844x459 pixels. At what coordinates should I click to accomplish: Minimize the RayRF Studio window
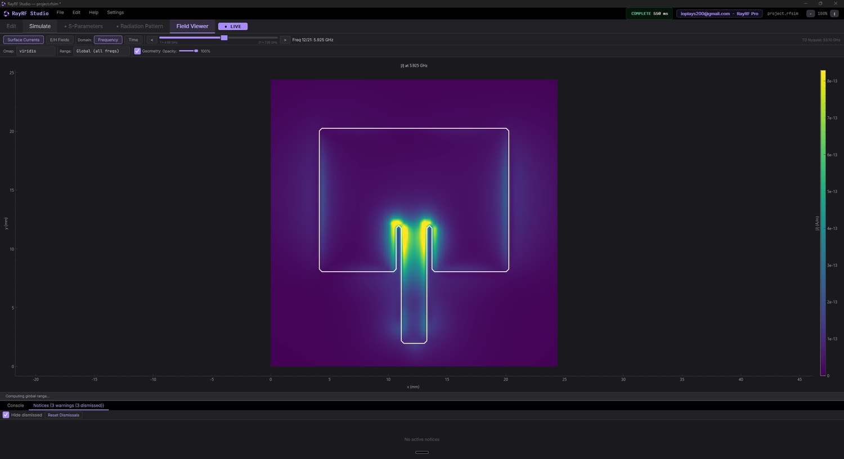(x=805, y=3)
